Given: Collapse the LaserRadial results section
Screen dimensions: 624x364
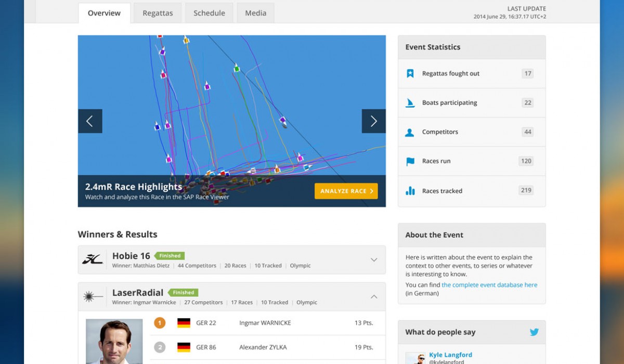Looking at the screenshot, I should [x=373, y=296].
